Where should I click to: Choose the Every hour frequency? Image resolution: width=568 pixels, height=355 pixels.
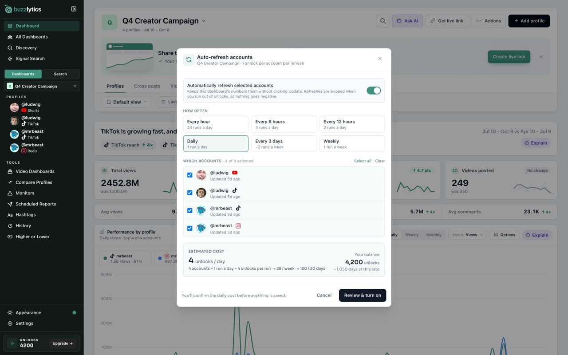[x=216, y=124]
